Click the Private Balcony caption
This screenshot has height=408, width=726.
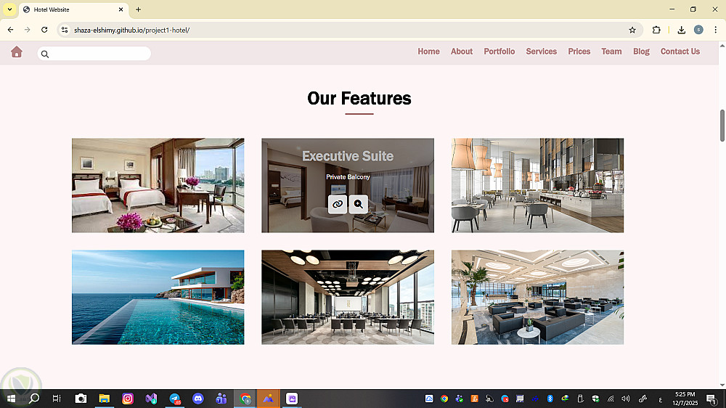348,177
